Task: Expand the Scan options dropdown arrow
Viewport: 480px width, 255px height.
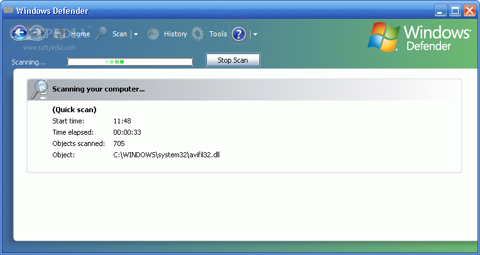Action: coord(136,34)
